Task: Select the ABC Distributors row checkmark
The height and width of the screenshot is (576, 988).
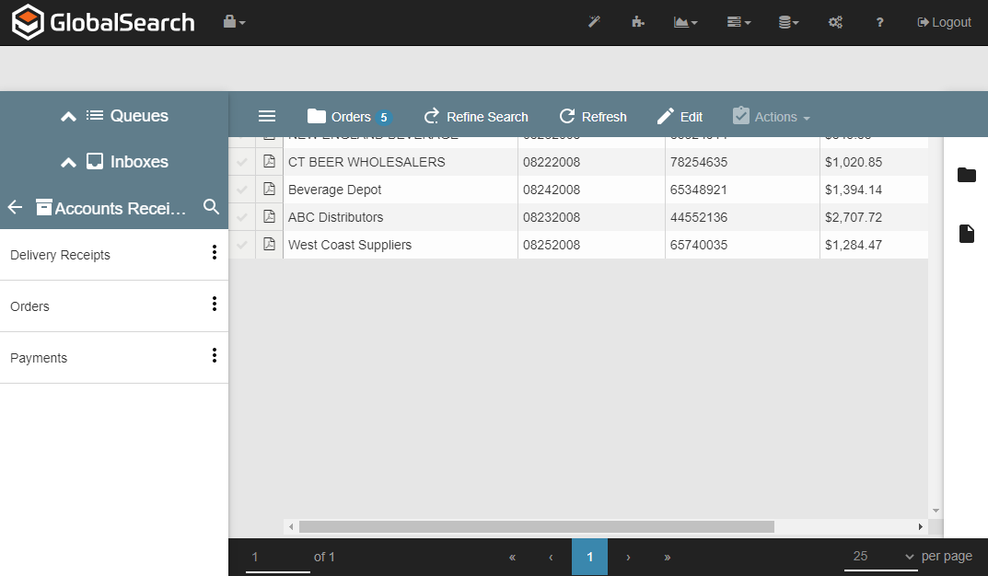Action: click(242, 217)
